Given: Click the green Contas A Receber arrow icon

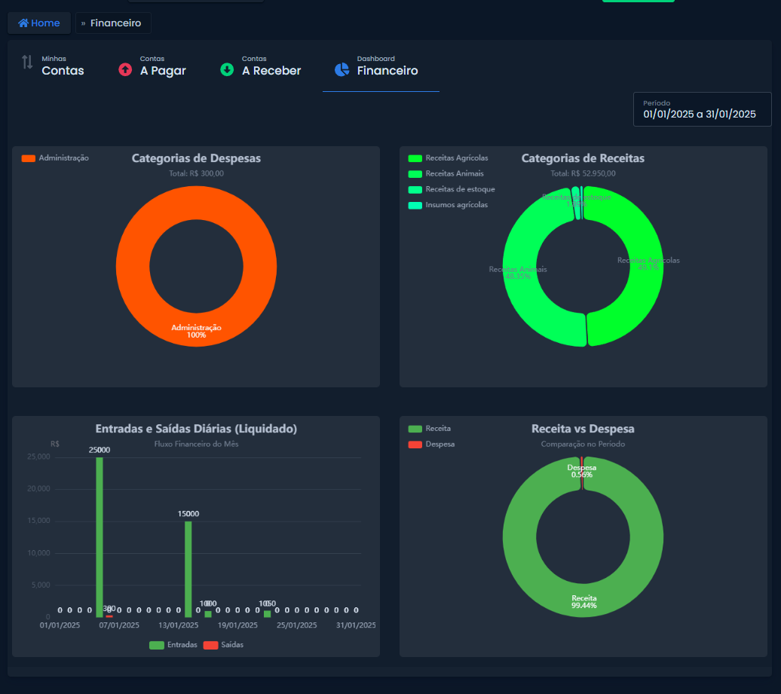Looking at the screenshot, I should pyautogui.click(x=227, y=69).
